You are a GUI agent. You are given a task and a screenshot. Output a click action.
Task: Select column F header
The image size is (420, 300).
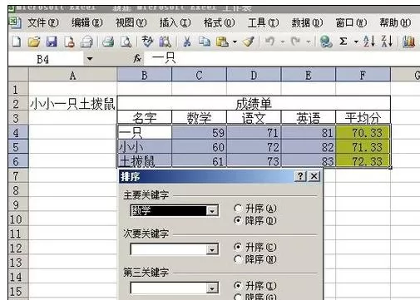coord(363,75)
